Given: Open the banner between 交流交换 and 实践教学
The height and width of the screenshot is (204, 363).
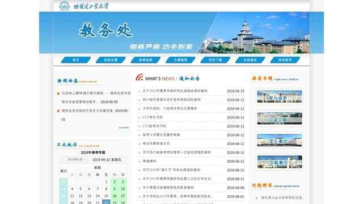Looking at the screenshot, I should coord(280,140).
